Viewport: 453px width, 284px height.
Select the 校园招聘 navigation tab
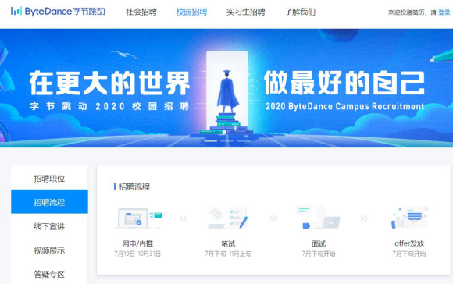[192, 12]
